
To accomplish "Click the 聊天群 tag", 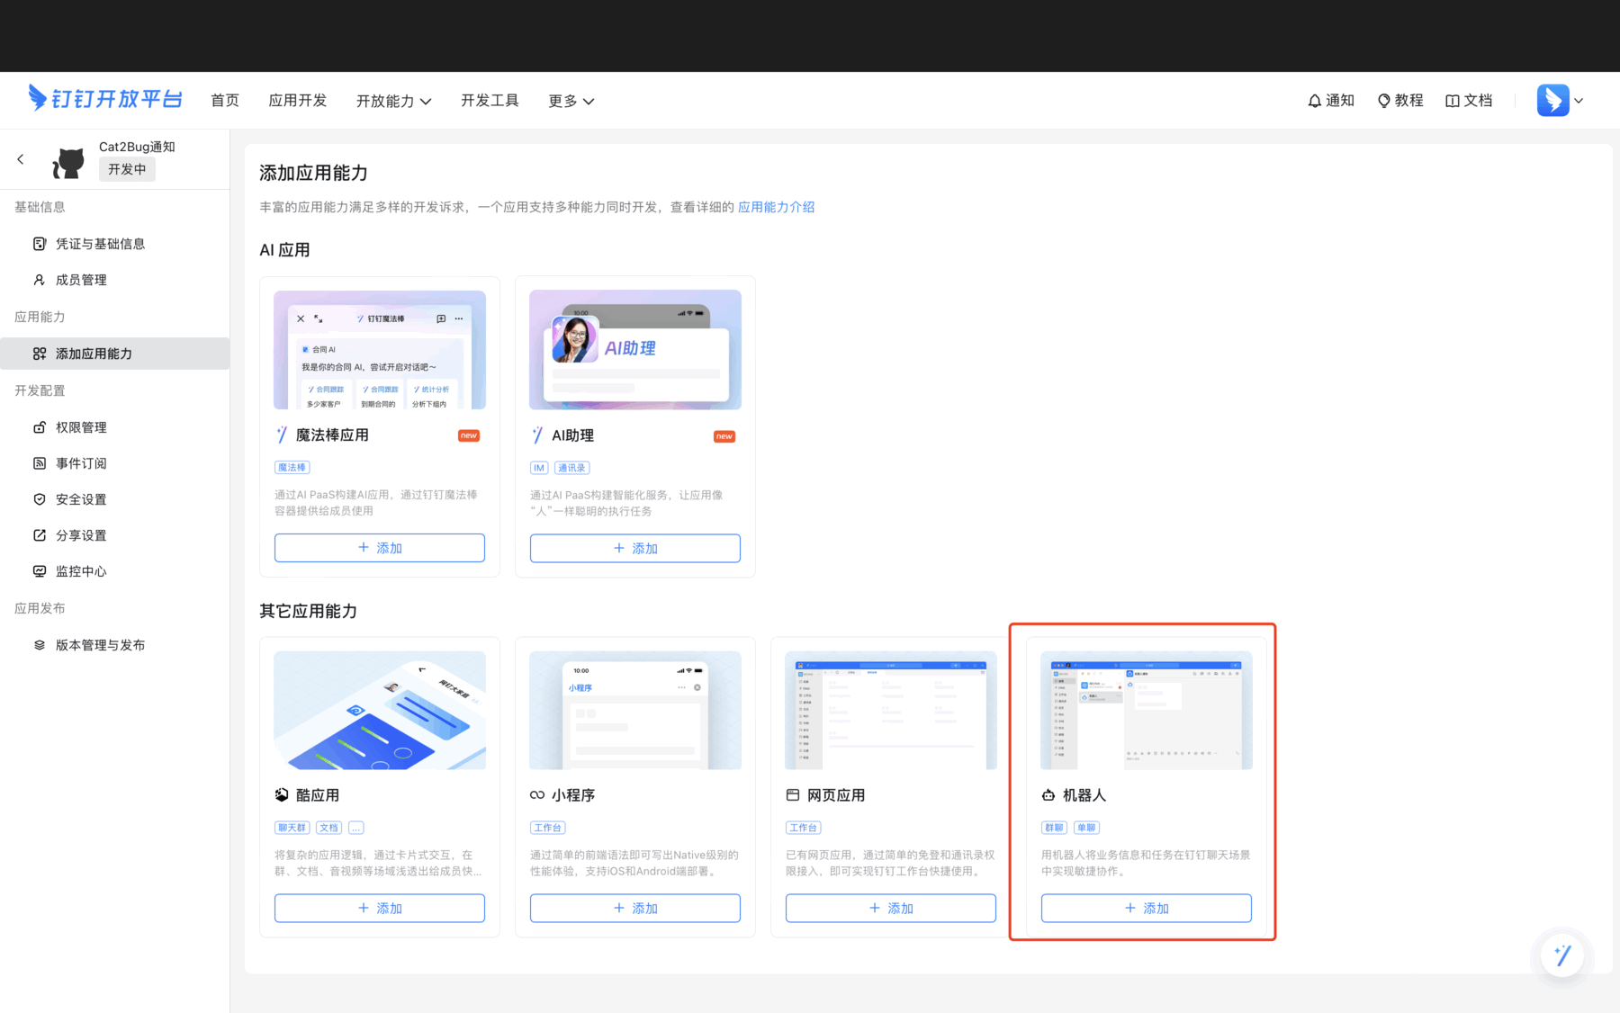I will tap(292, 828).
